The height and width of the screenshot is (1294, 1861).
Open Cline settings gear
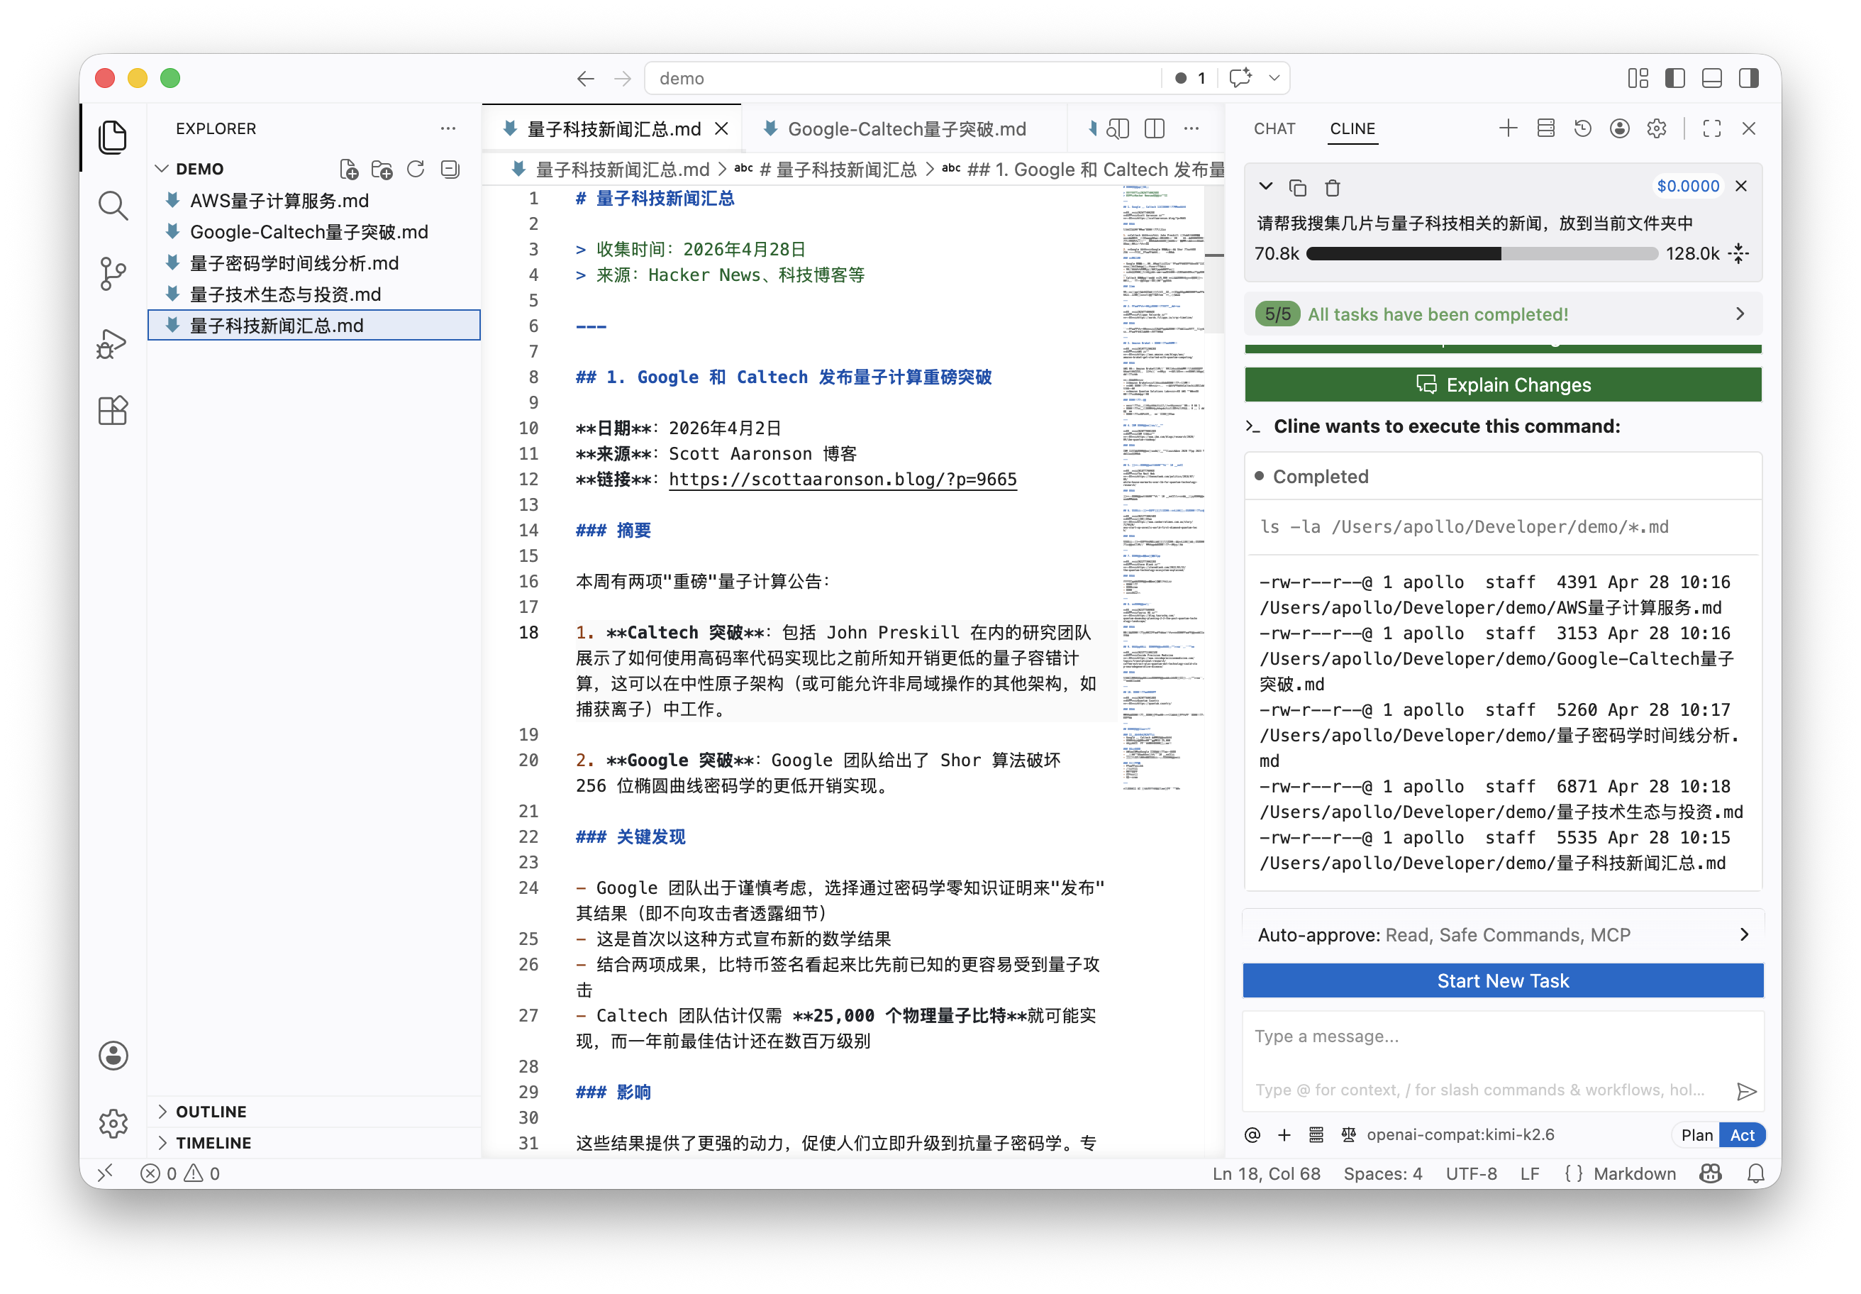pos(1656,128)
